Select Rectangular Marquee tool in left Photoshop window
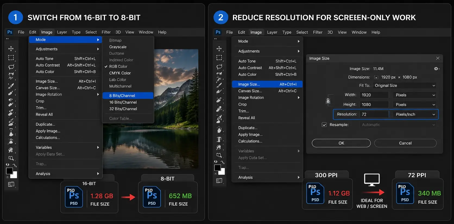Viewport: 454px width, 224px height. pos(11,58)
